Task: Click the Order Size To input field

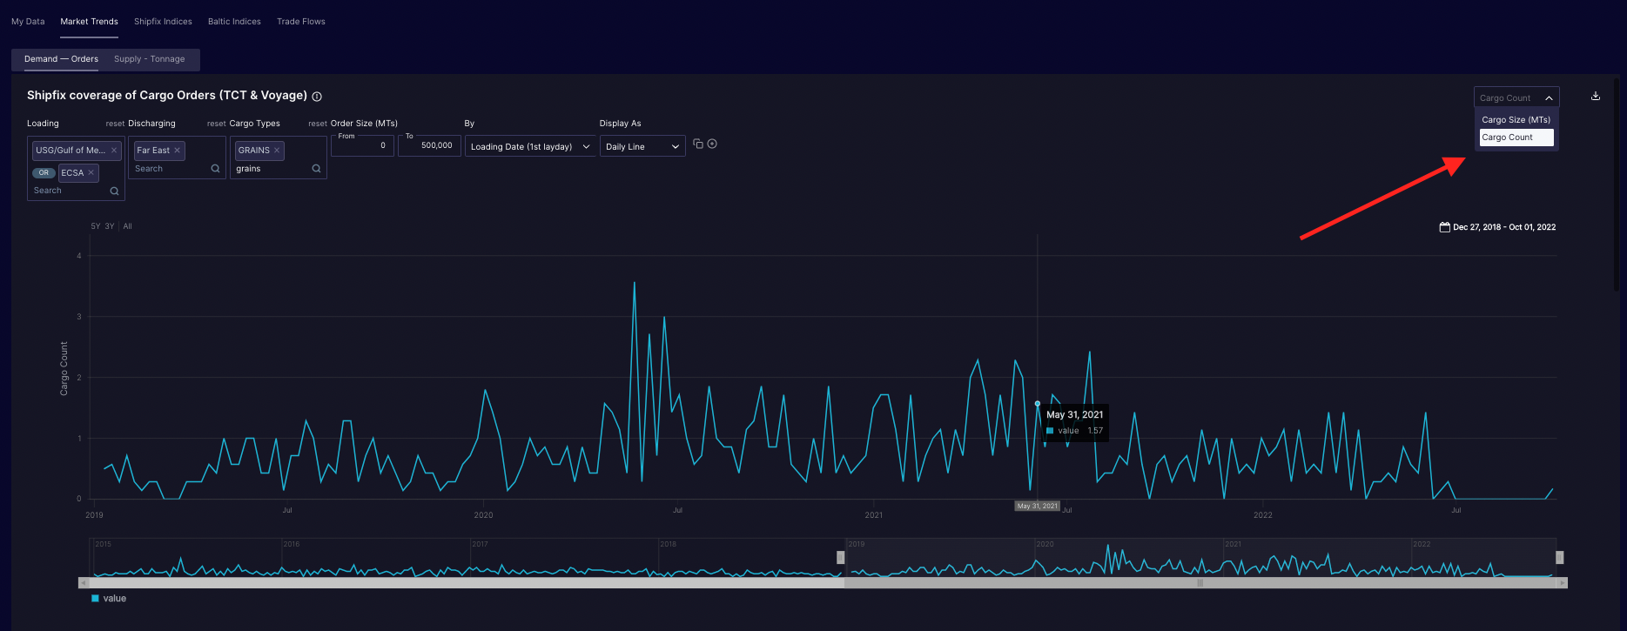Action: coord(428,145)
